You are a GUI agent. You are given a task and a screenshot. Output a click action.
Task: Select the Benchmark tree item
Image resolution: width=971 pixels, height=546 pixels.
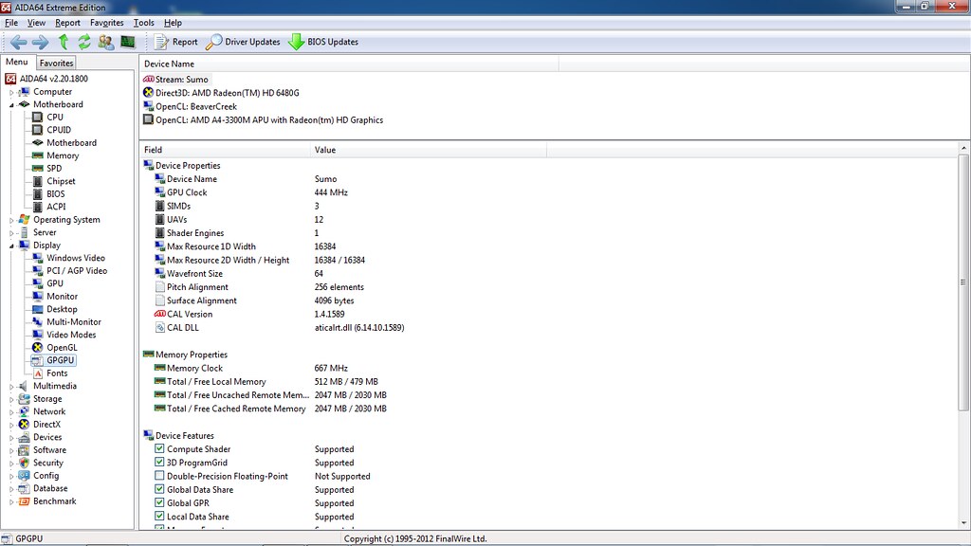[x=54, y=501]
